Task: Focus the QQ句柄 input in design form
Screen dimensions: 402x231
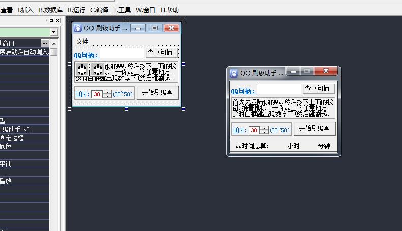Action: coord(122,53)
